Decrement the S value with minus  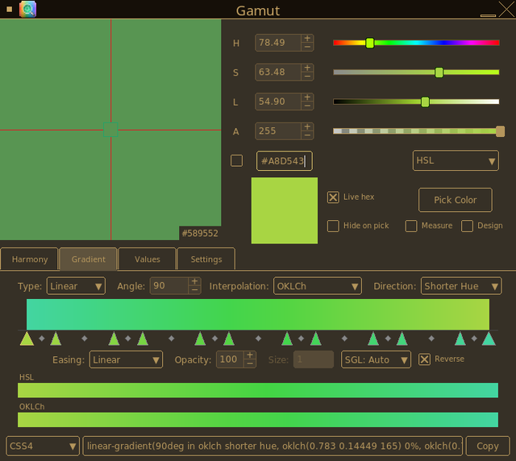pos(307,77)
